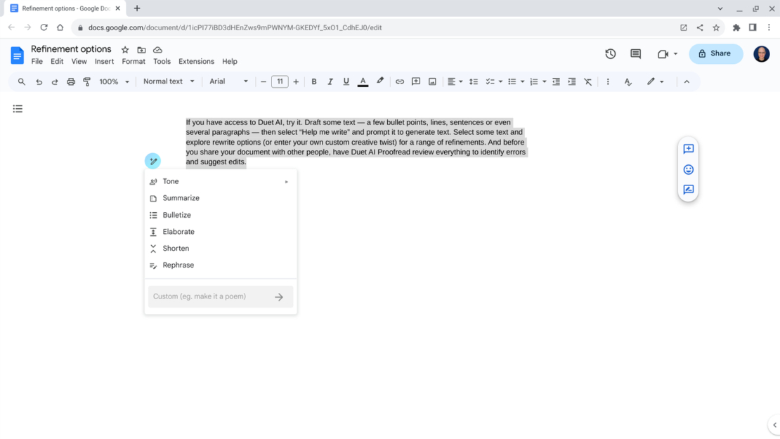The image size is (780, 439).
Task: Open version history clock icon
Action: (610, 54)
